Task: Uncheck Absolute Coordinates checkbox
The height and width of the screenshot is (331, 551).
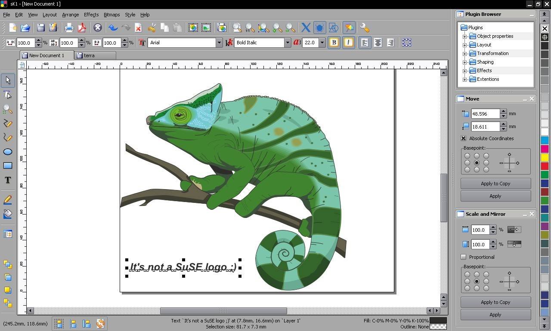Action: click(464, 138)
